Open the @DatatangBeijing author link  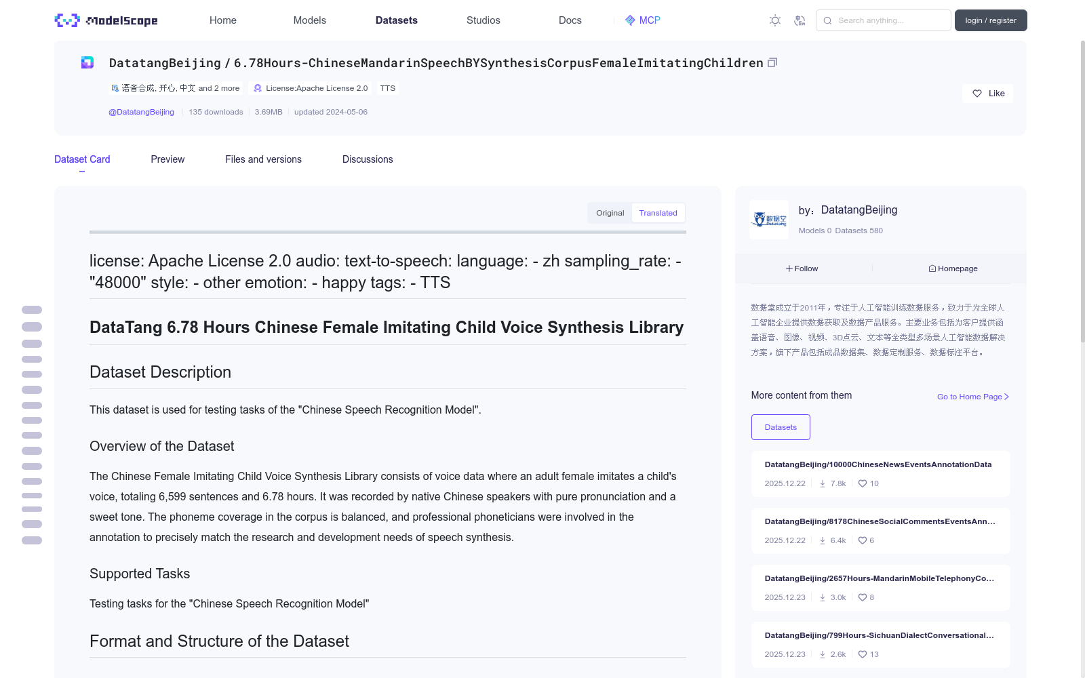click(141, 112)
